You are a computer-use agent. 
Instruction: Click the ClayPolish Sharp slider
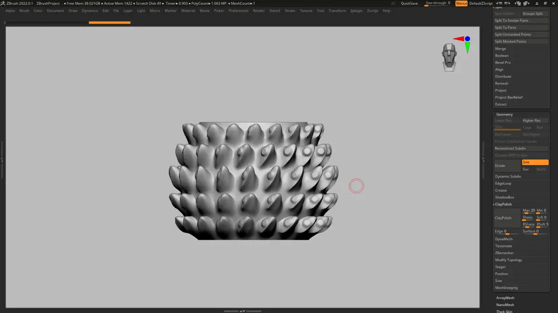coord(528,218)
